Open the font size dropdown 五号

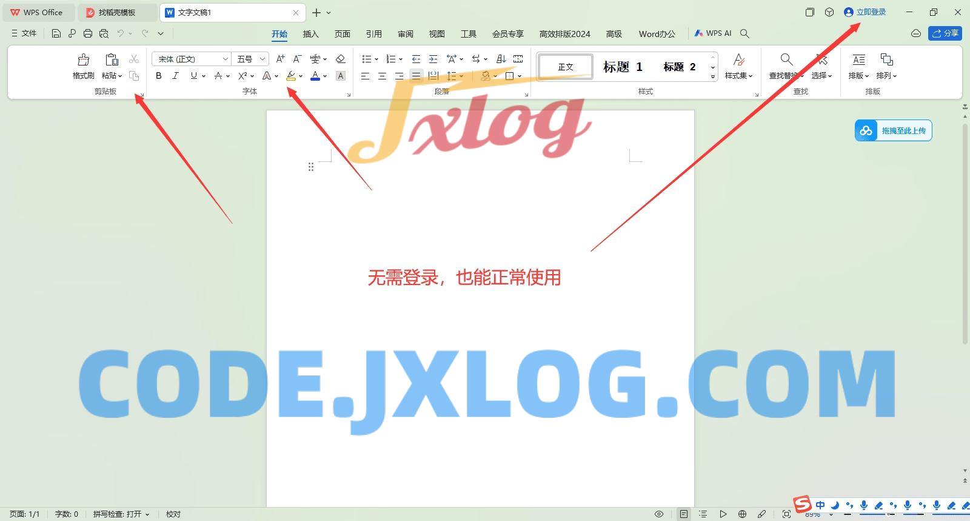click(x=250, y=59)
